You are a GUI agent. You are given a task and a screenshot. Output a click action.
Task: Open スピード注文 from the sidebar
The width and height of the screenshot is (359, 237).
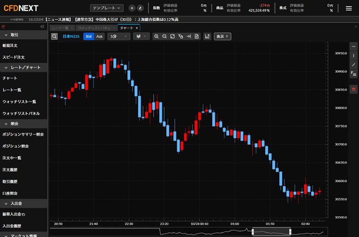pyautogui.click(x=14, y=57)
